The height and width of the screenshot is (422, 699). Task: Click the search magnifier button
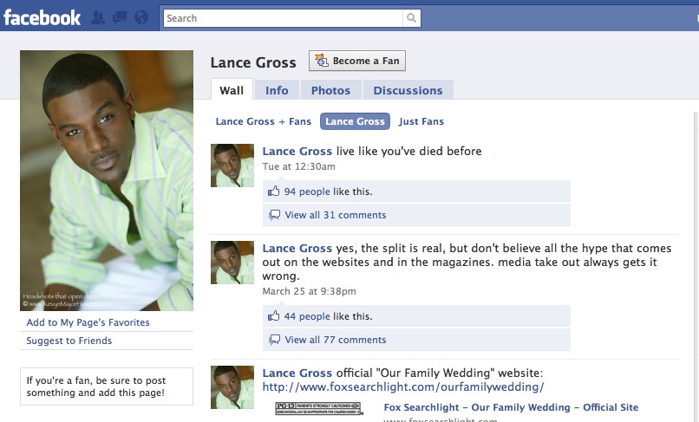tap(411, 18)
